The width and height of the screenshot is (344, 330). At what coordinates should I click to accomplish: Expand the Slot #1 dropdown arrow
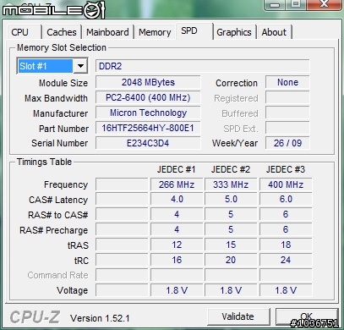pos(80,66)
